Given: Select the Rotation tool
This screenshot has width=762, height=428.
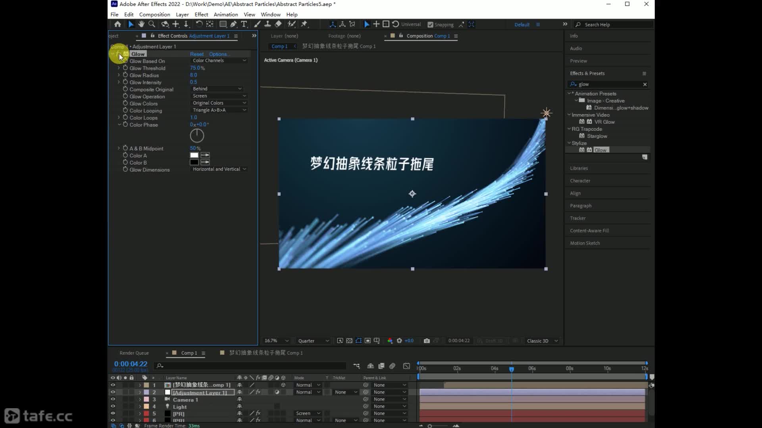Looking at the screenshot, I should pos(199,24).
